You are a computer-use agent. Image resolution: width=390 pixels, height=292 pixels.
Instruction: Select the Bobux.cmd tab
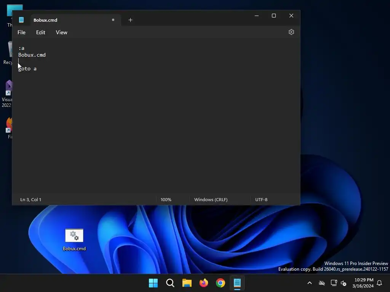(x=76, y=20)
